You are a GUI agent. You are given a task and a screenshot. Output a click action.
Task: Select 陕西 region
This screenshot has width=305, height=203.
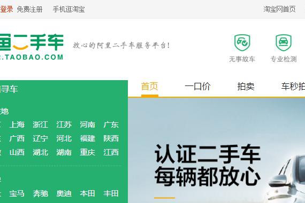111,138
